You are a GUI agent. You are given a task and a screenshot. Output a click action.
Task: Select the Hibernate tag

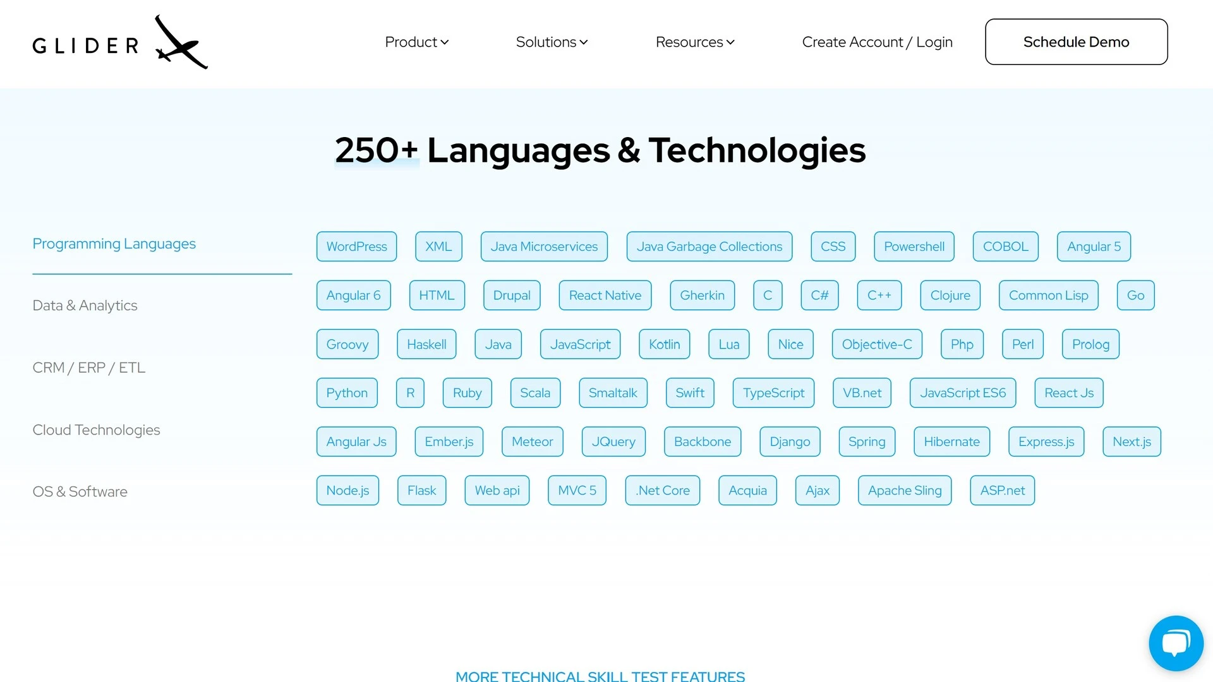(x=951, y=441)
